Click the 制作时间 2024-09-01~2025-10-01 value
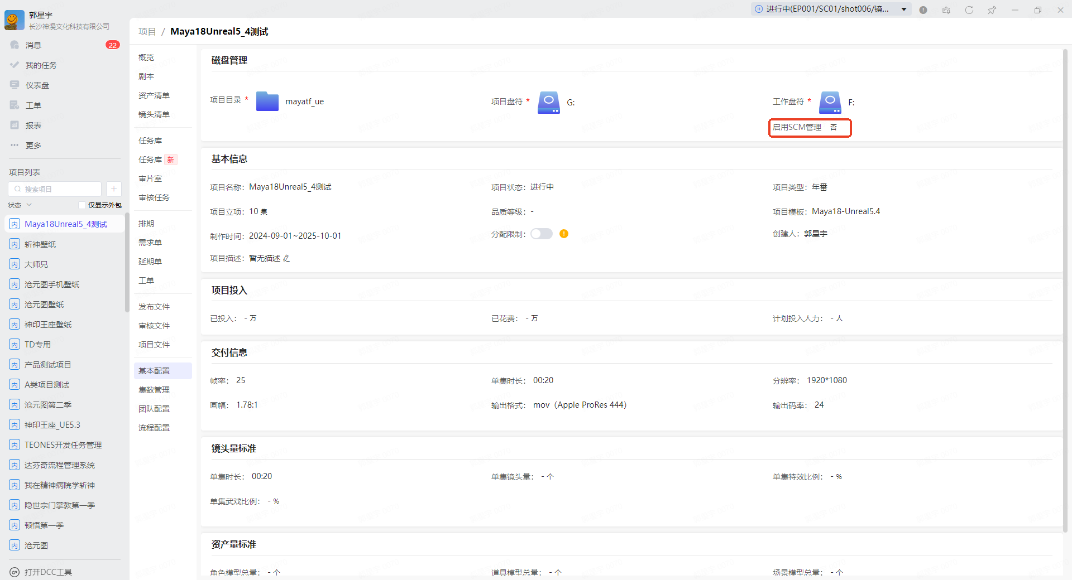The image size is (1072, 580). [x=295, y=236]
